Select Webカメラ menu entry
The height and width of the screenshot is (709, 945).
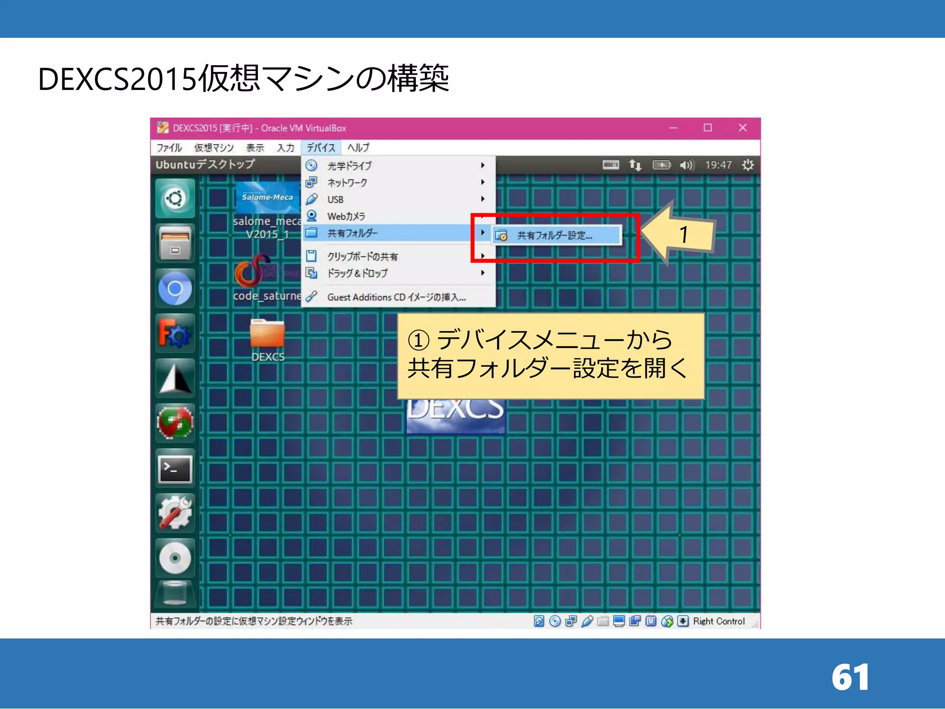(x=398, y=216)
